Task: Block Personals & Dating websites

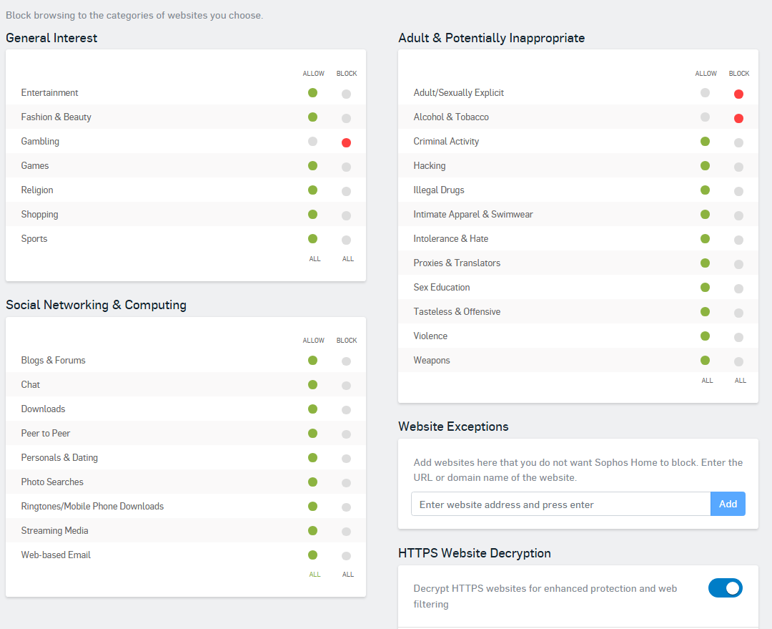Action: (x=346, y=459)
